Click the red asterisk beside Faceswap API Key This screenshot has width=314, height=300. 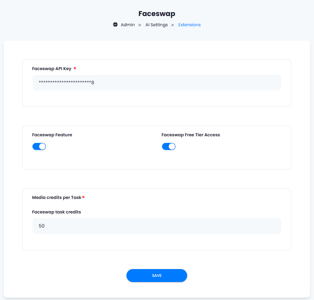[x=75, y=68]
